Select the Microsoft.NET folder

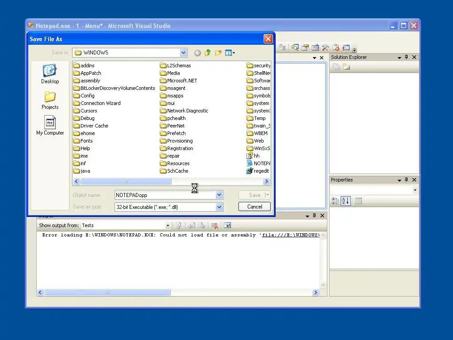coord(179,81)
